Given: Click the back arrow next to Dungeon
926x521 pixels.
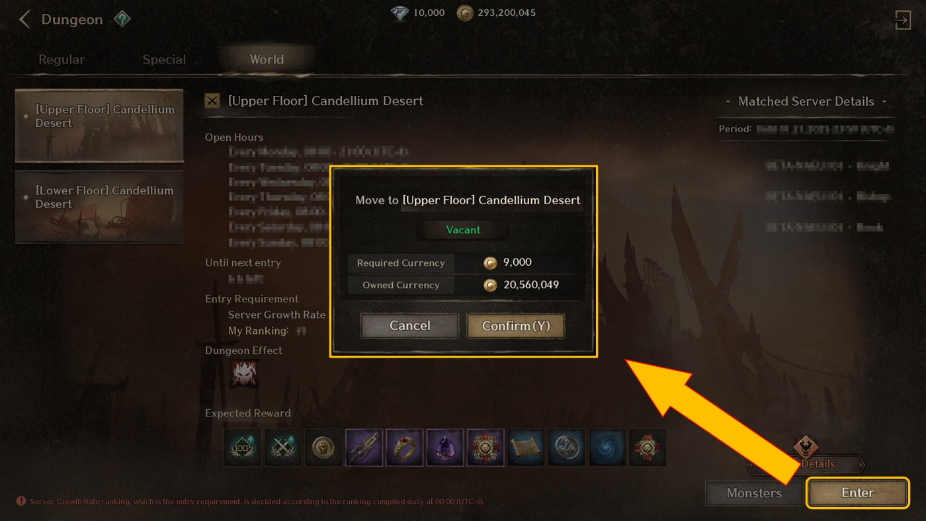Looking at the screenshot, I should (24, 19).
